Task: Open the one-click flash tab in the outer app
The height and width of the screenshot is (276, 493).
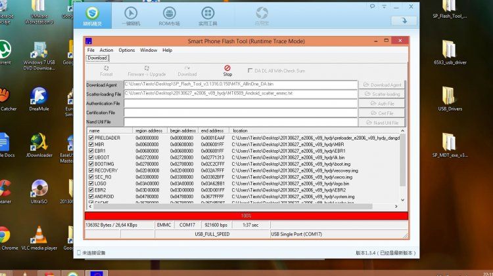Action: (x=131, y=16)
